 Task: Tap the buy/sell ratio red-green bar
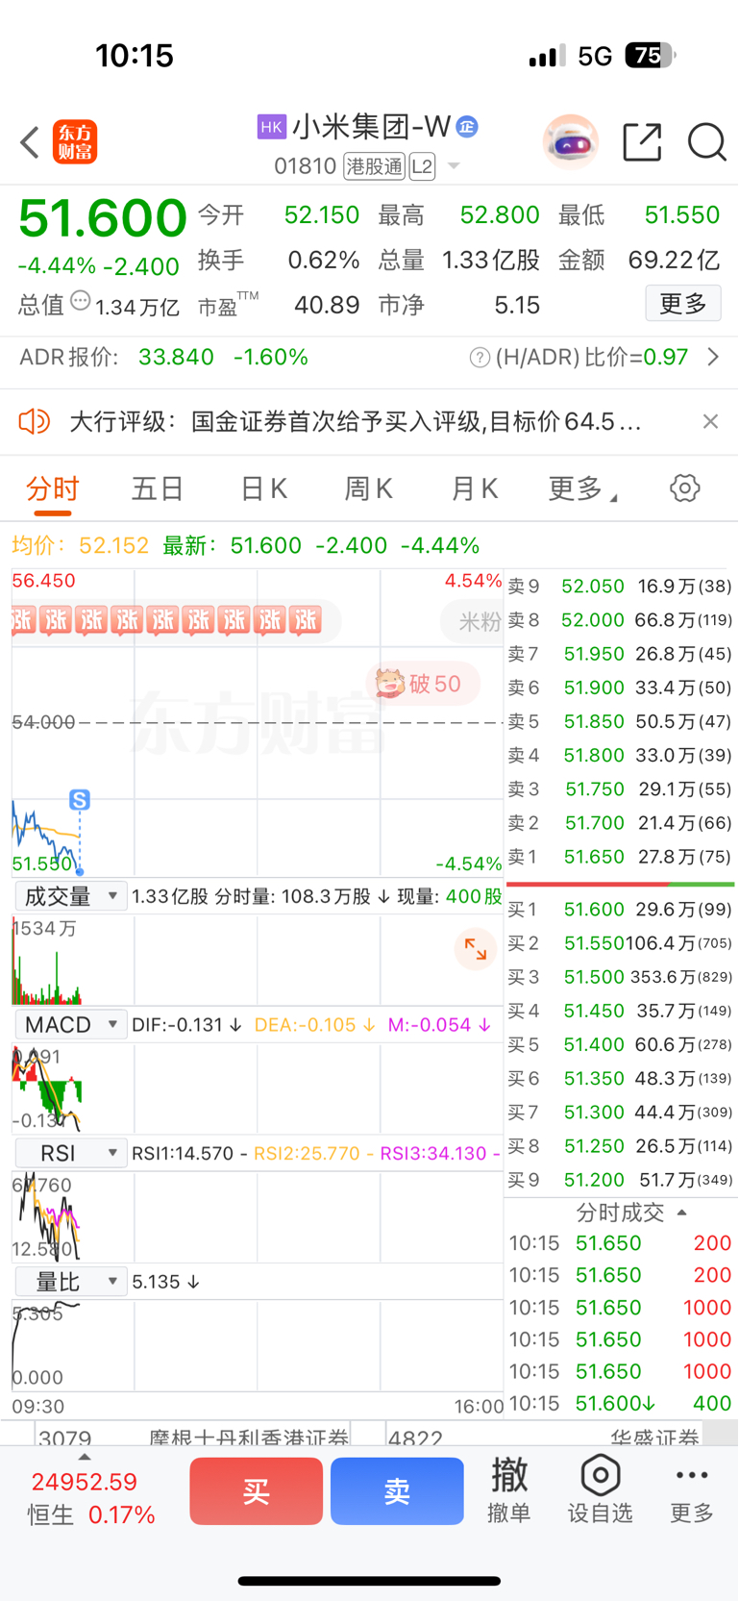[620, 884]
